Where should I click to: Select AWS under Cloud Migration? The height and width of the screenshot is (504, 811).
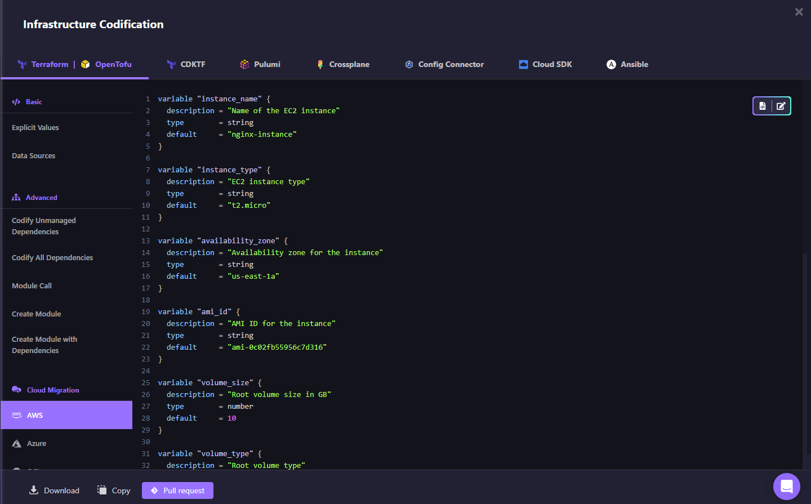click(66, 415)
